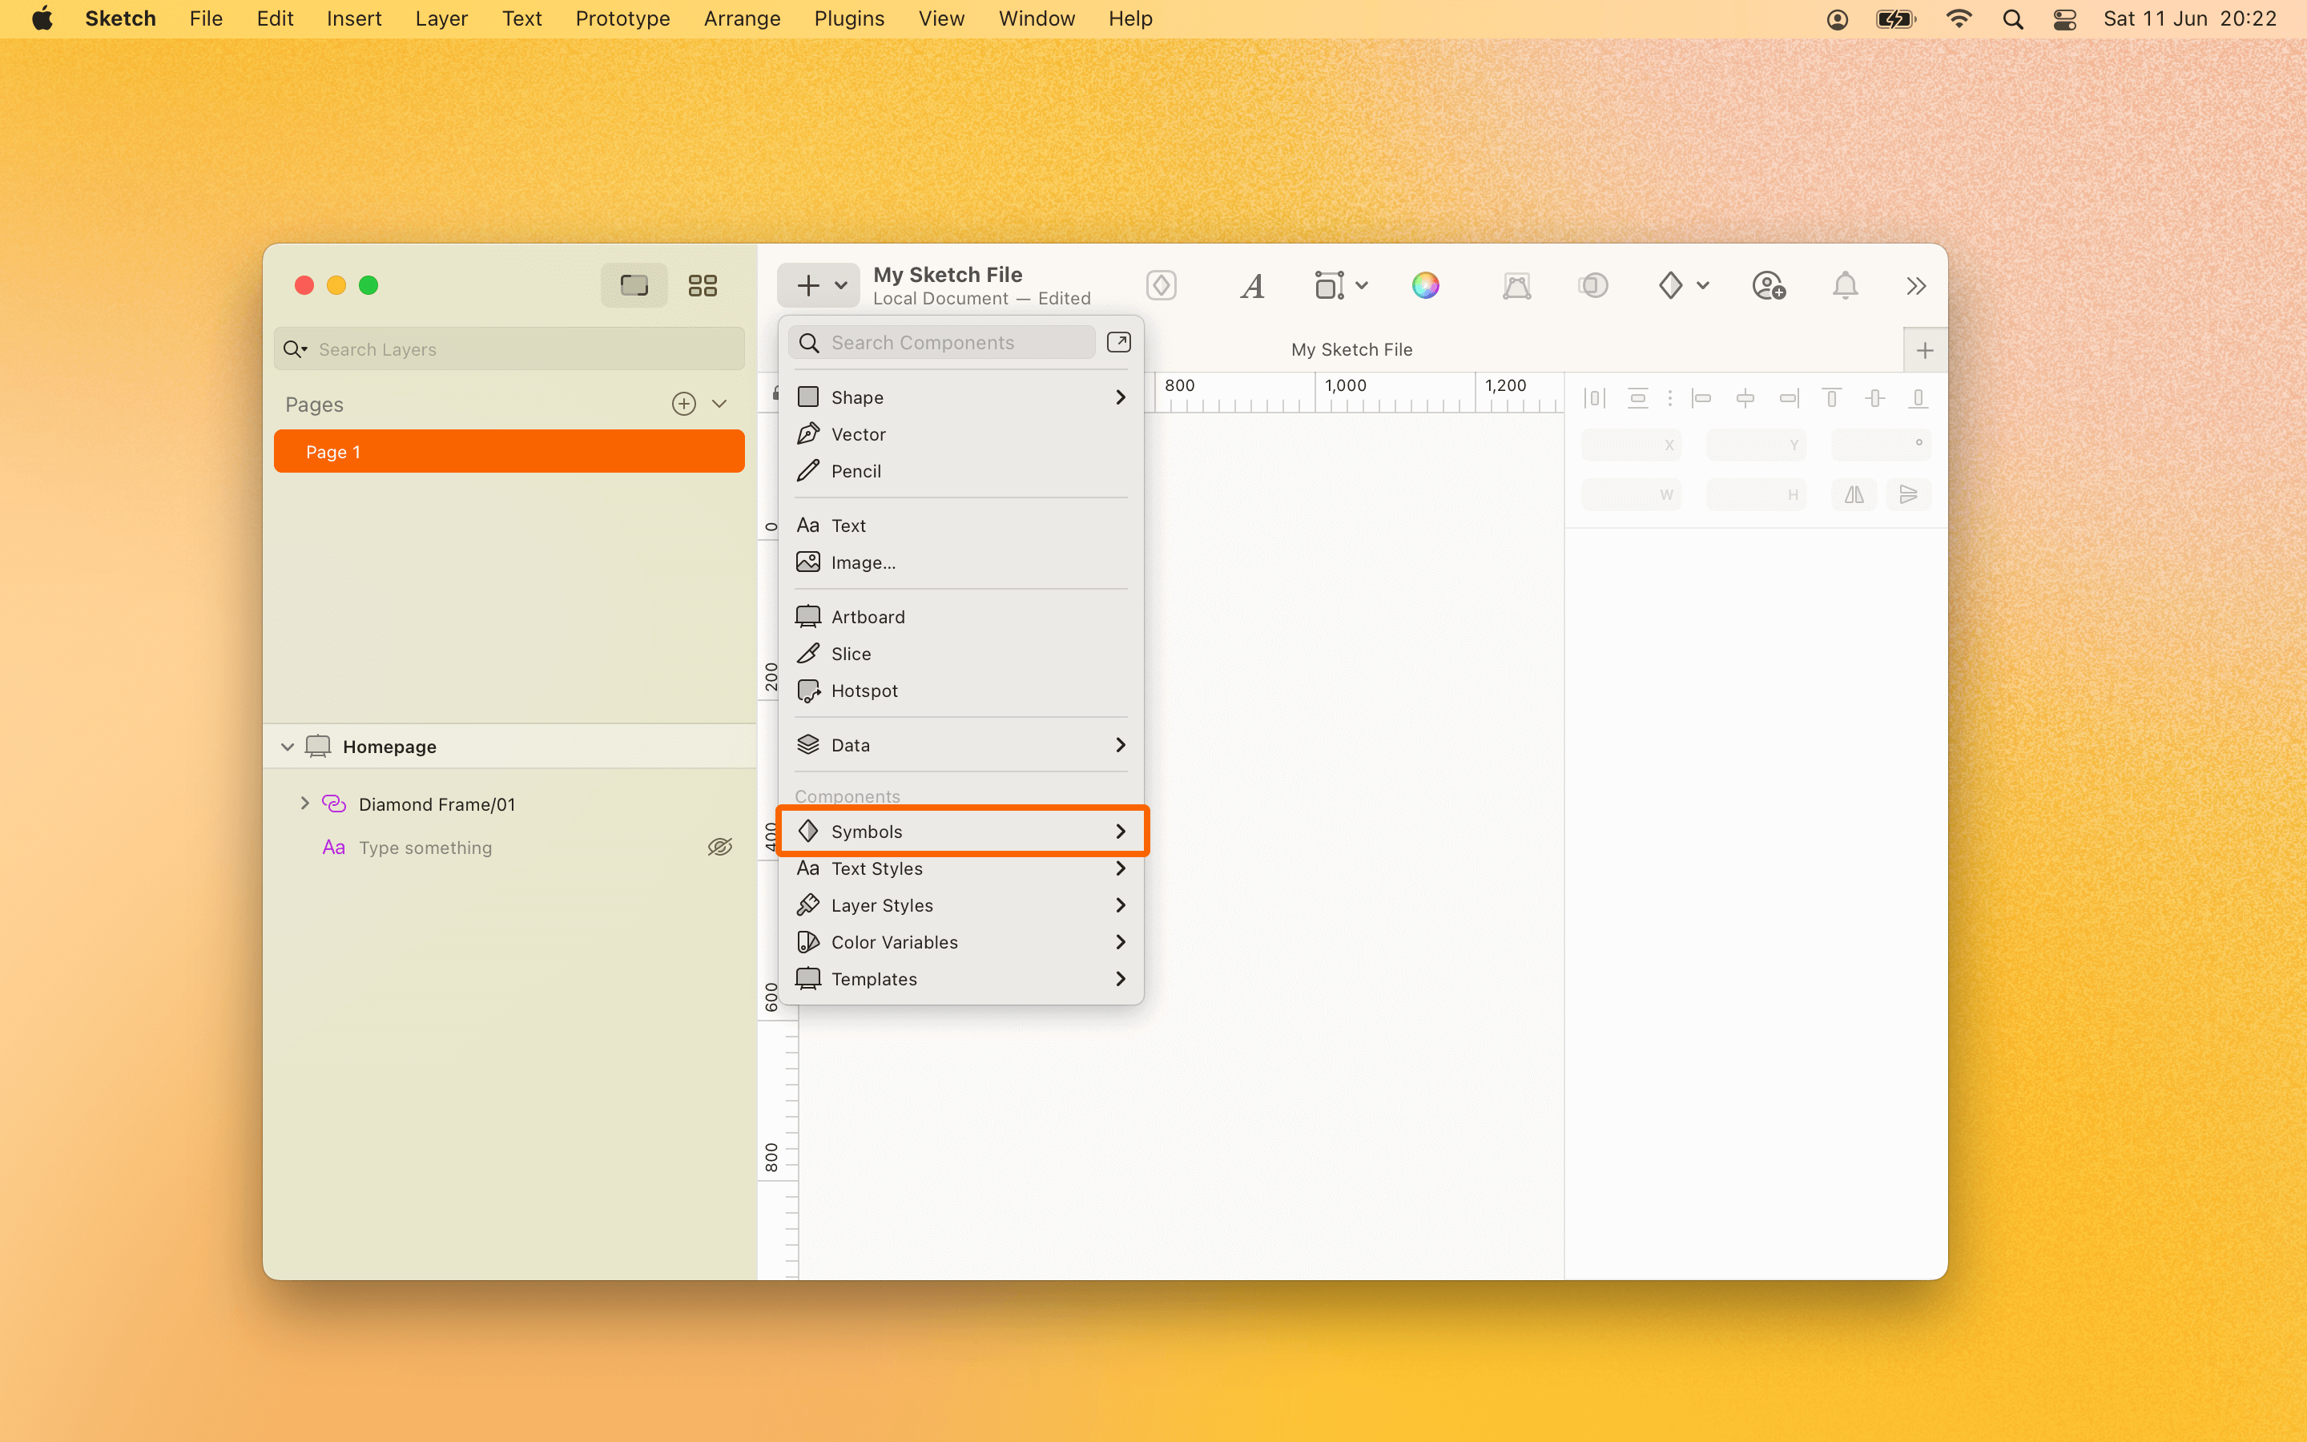Click the Text tool icon in toolbar
The image size is (2307, 1442).
1252,284
